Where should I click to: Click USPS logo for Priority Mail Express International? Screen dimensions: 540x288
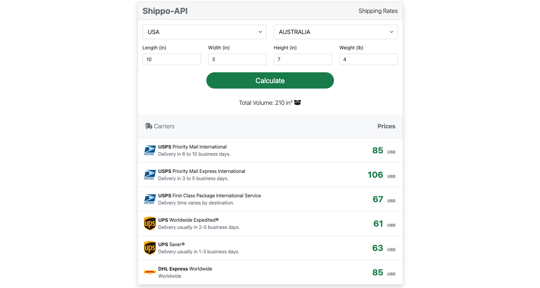pos(150,175)
